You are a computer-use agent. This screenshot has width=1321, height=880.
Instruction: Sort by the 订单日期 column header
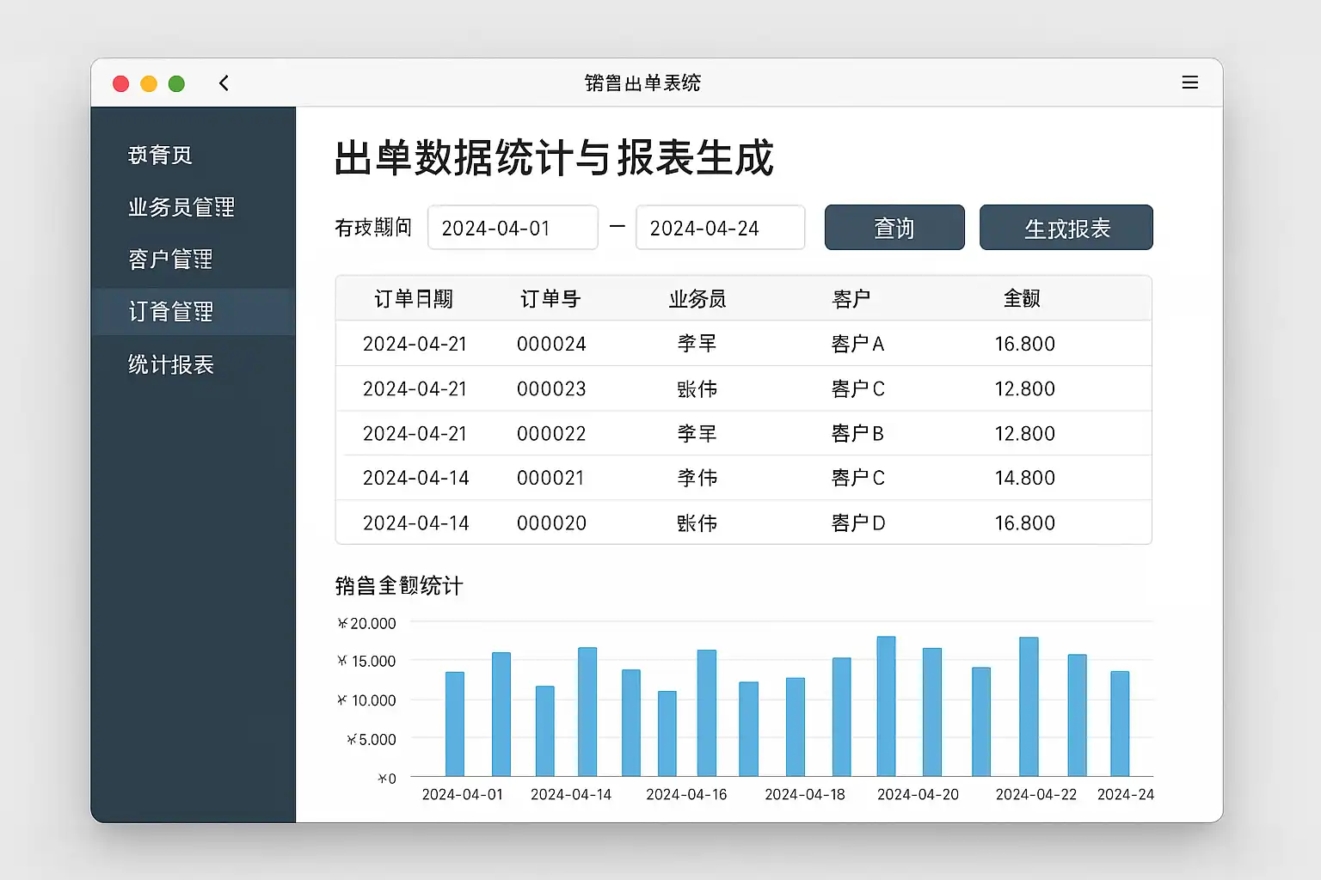pyautogui.click(x=414, y=299)
